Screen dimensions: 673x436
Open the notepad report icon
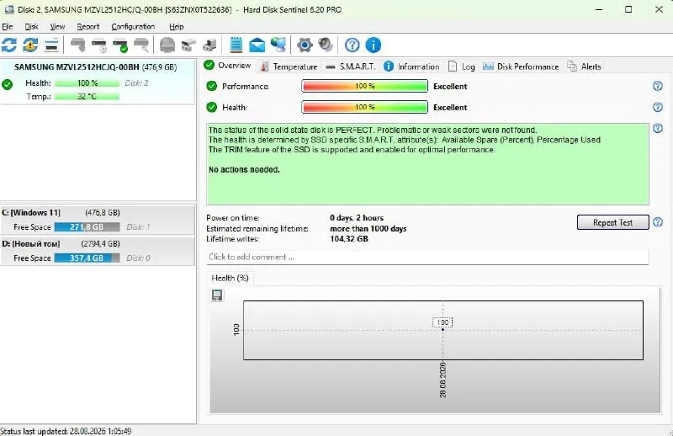pos(236,45)
